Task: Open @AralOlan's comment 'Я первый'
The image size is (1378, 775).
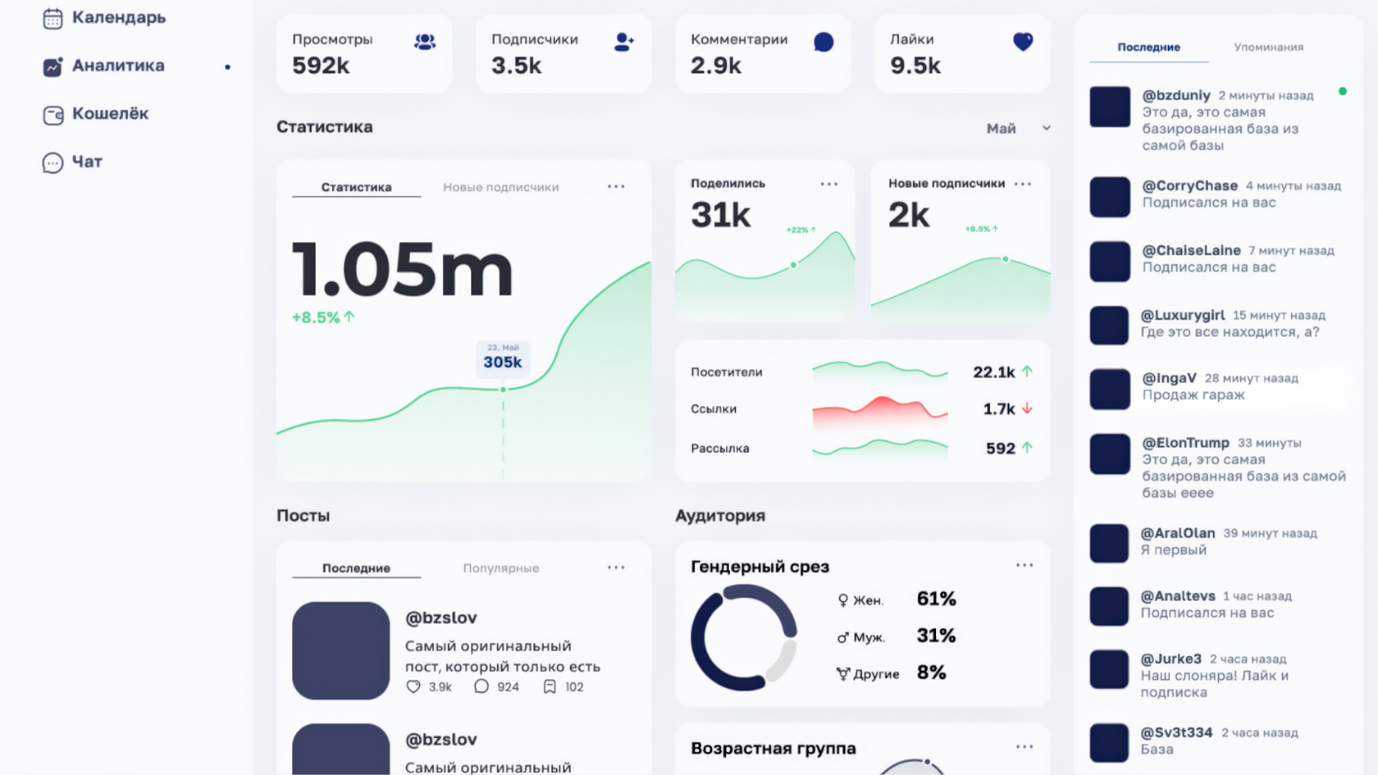Action: (x=1173, y=549)
